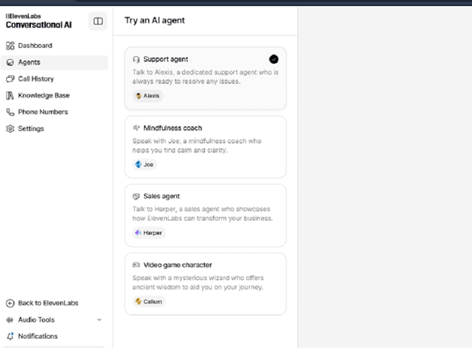
Task: Click the ElevenLabs Conversational AI logo
Action: pos(39,21)
